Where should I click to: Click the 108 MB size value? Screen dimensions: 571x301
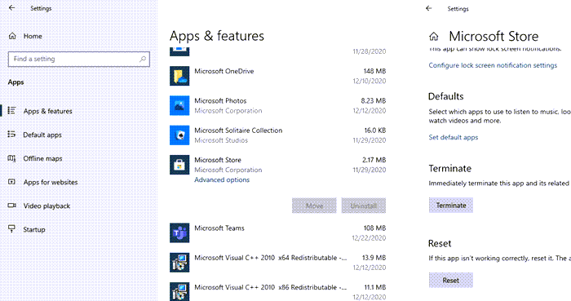374,228
